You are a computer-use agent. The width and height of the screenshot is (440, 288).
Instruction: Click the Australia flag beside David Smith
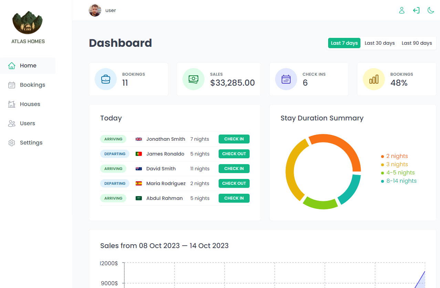point(139,169)
